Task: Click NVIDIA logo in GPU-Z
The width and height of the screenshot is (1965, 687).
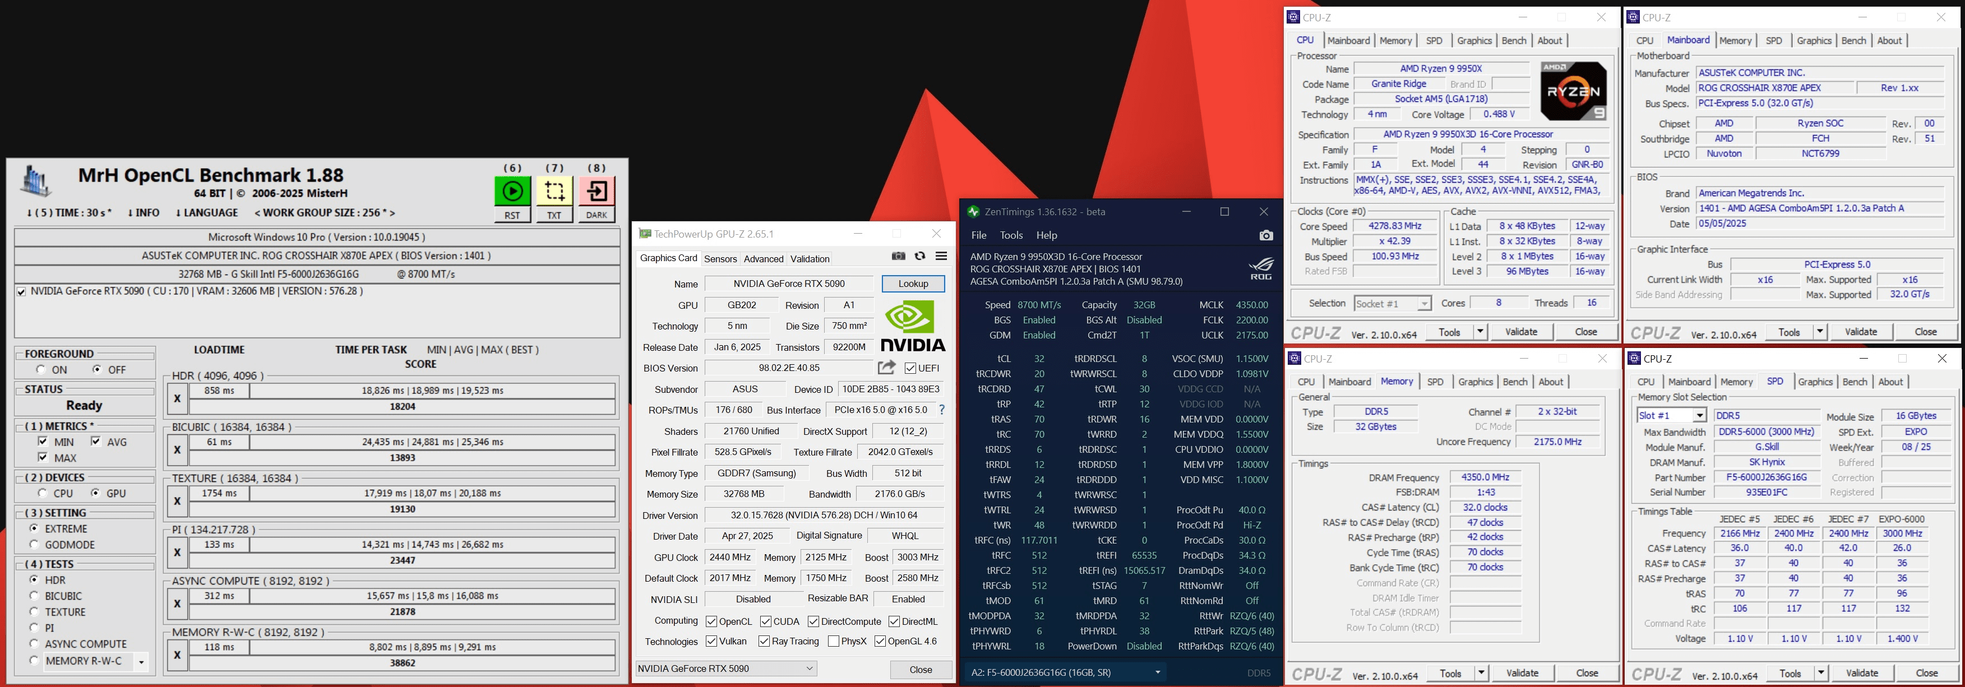Action: coord(913,326)
